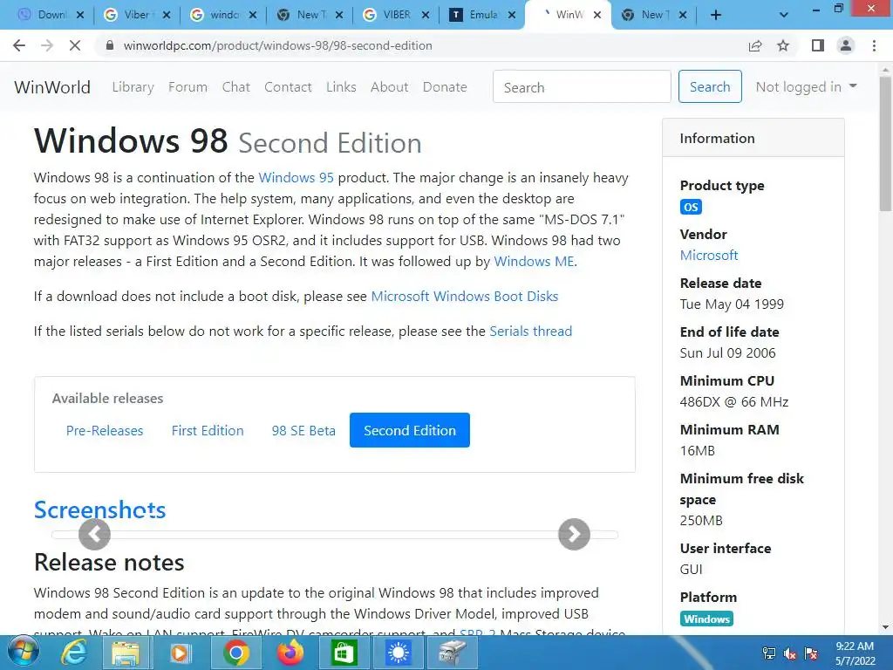Launch Internet Explorer from taskbar

pos(74,653)
